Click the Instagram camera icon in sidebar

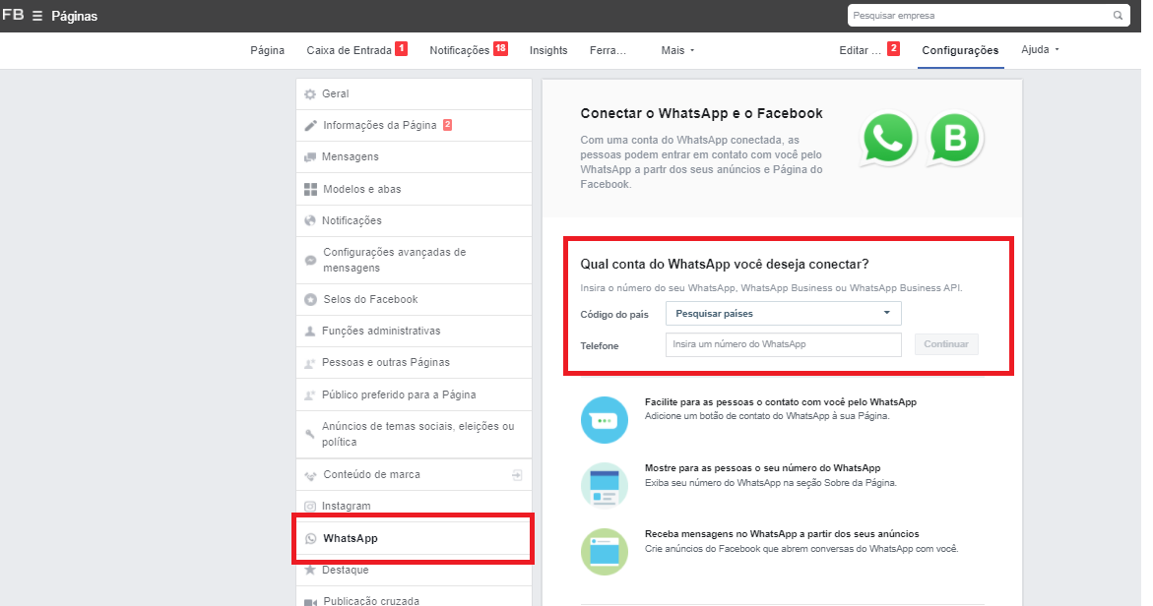(x=310, y=506)
